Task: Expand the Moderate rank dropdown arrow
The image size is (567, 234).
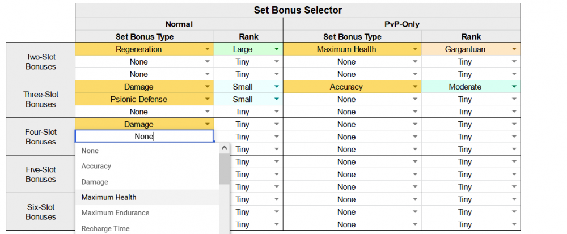Action: pyautogui.click(x=514, y=87)
